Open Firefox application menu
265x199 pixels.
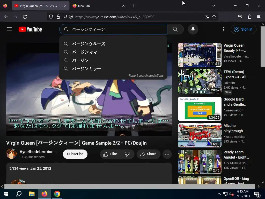(x=259, y=17)
